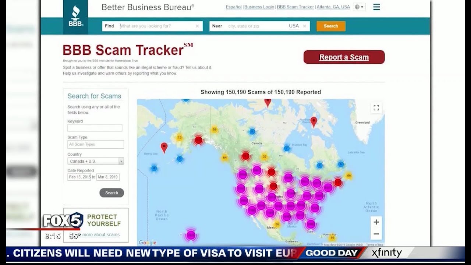This screenshot has width=471, height=265.
Task: Open the Scam Type dropdown
Action: [x=96, y=144]
